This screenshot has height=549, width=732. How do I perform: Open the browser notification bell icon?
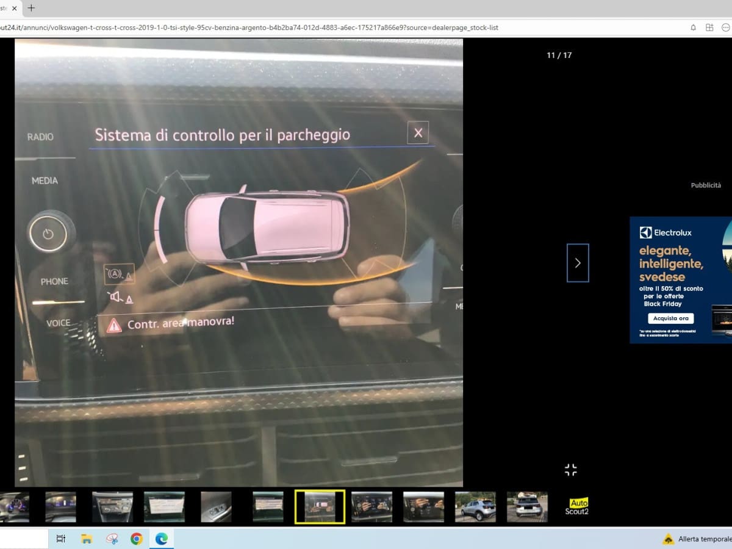[x=693, y=27]
